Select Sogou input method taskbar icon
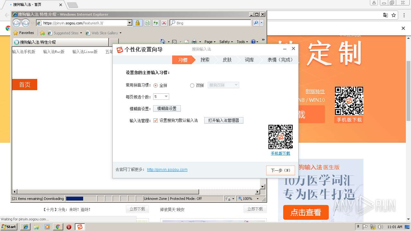 point(80,227)
